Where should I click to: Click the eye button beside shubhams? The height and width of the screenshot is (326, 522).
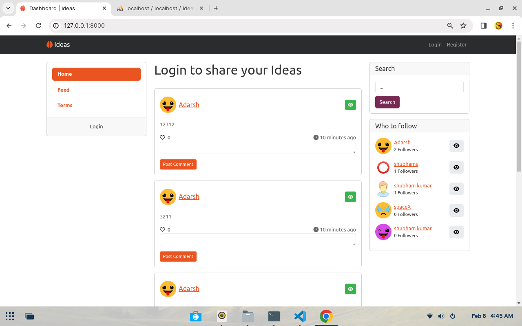point(456,167)
